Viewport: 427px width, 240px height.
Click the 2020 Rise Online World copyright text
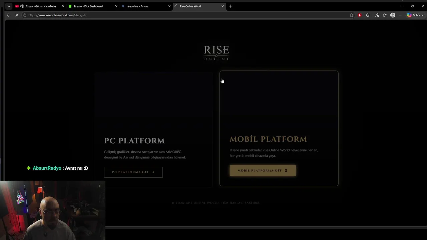pyautogui.click(x=216, y=203)
